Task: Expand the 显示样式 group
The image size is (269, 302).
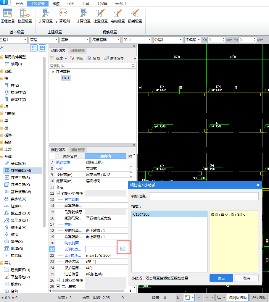Action: [x=58, y=286]
